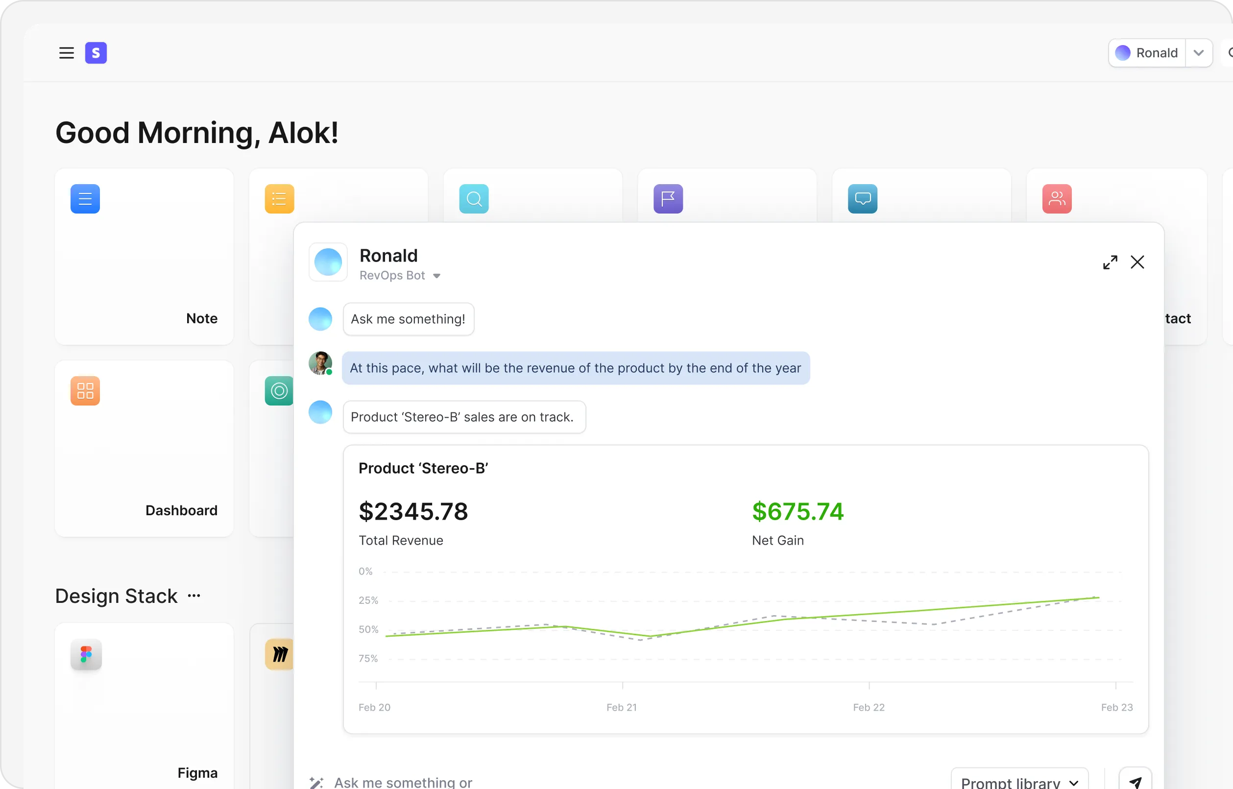The width and height of the screenshot is (1233, 789).
Task: Expand the chat panel to fullscreen
Action: [x=1110, y=263]
